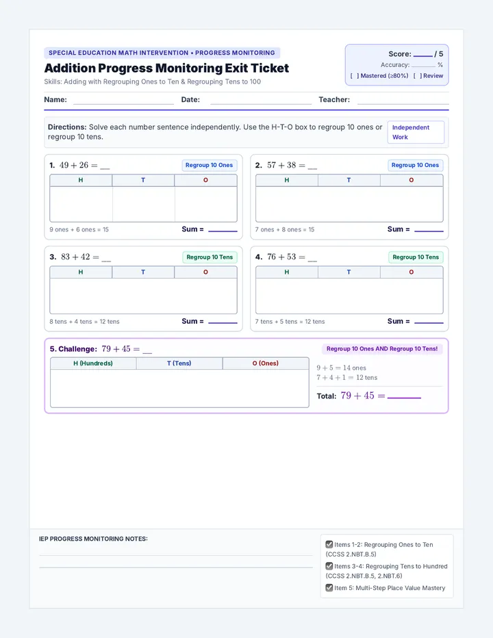The height and width of the screenshot is (638, 493).
Task: Click the Date field line
Action: coord(261,100)
